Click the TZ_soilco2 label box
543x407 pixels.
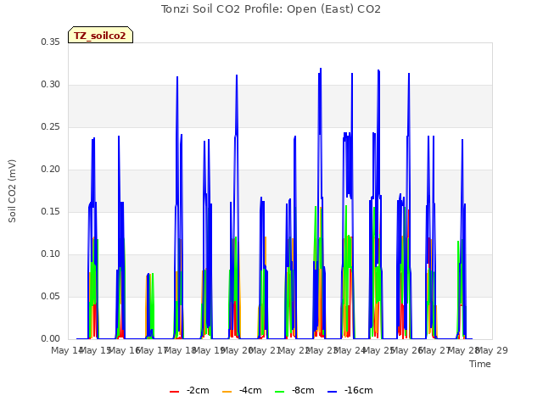pyautogui.click(x=100, y=35)
